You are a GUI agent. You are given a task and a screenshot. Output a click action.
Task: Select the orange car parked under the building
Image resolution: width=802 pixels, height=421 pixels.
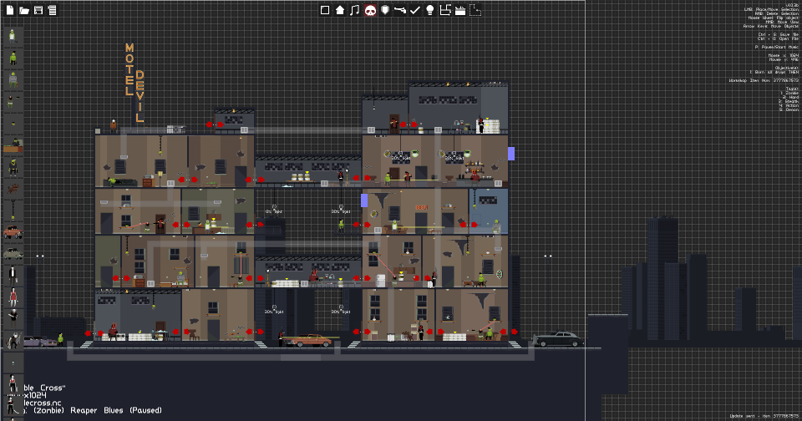(307, 341)
